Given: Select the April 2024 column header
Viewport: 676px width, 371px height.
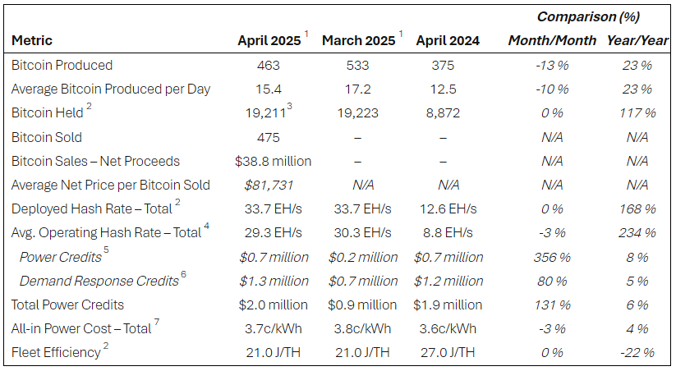Looking at the screenshot, I should [448, 40].
